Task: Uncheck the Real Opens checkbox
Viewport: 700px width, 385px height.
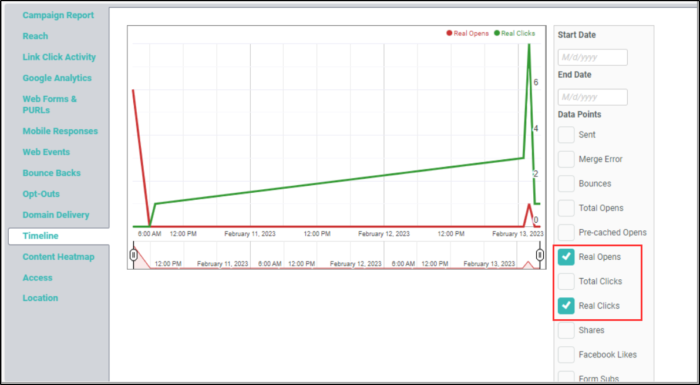Action: point(566,257)
